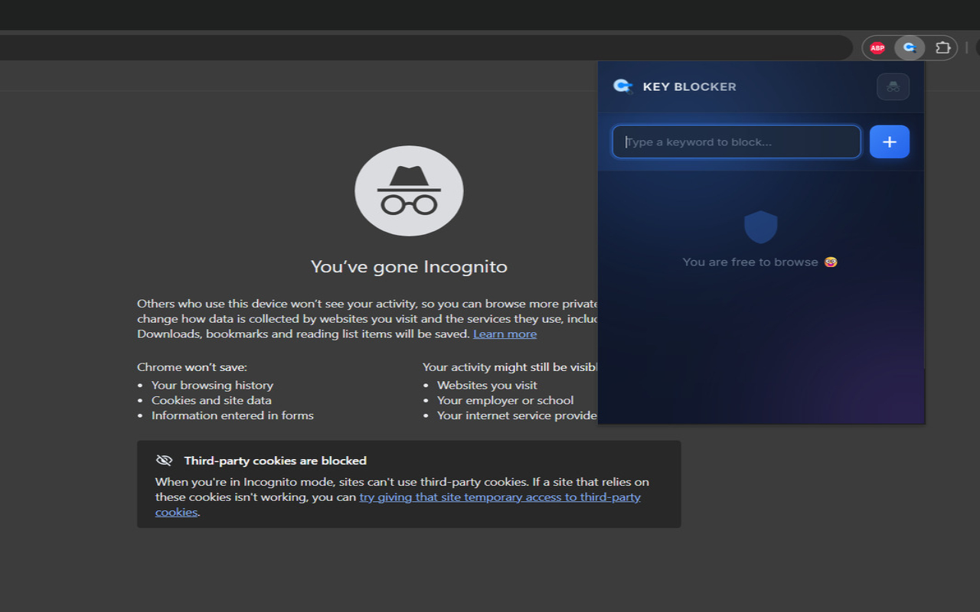Click the browser address bar
Image resolution: width=980 pixels, height=612 pixels.
coord(425,47)
